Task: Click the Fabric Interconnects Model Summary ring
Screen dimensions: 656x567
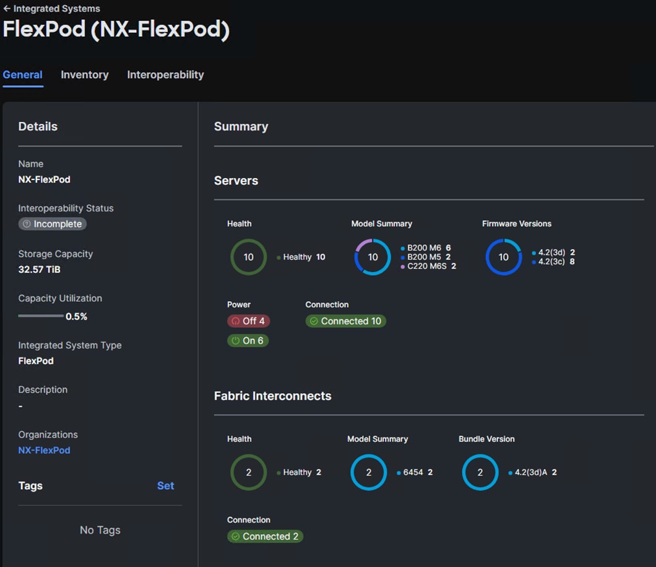Action: click(368, 472)
